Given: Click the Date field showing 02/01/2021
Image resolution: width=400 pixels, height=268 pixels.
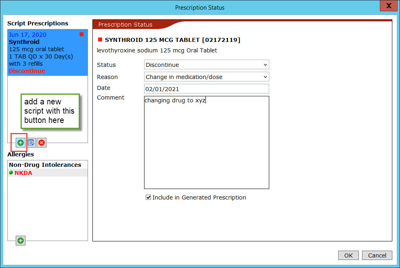Looking at the screenshot, I should [x=206, y=89].
